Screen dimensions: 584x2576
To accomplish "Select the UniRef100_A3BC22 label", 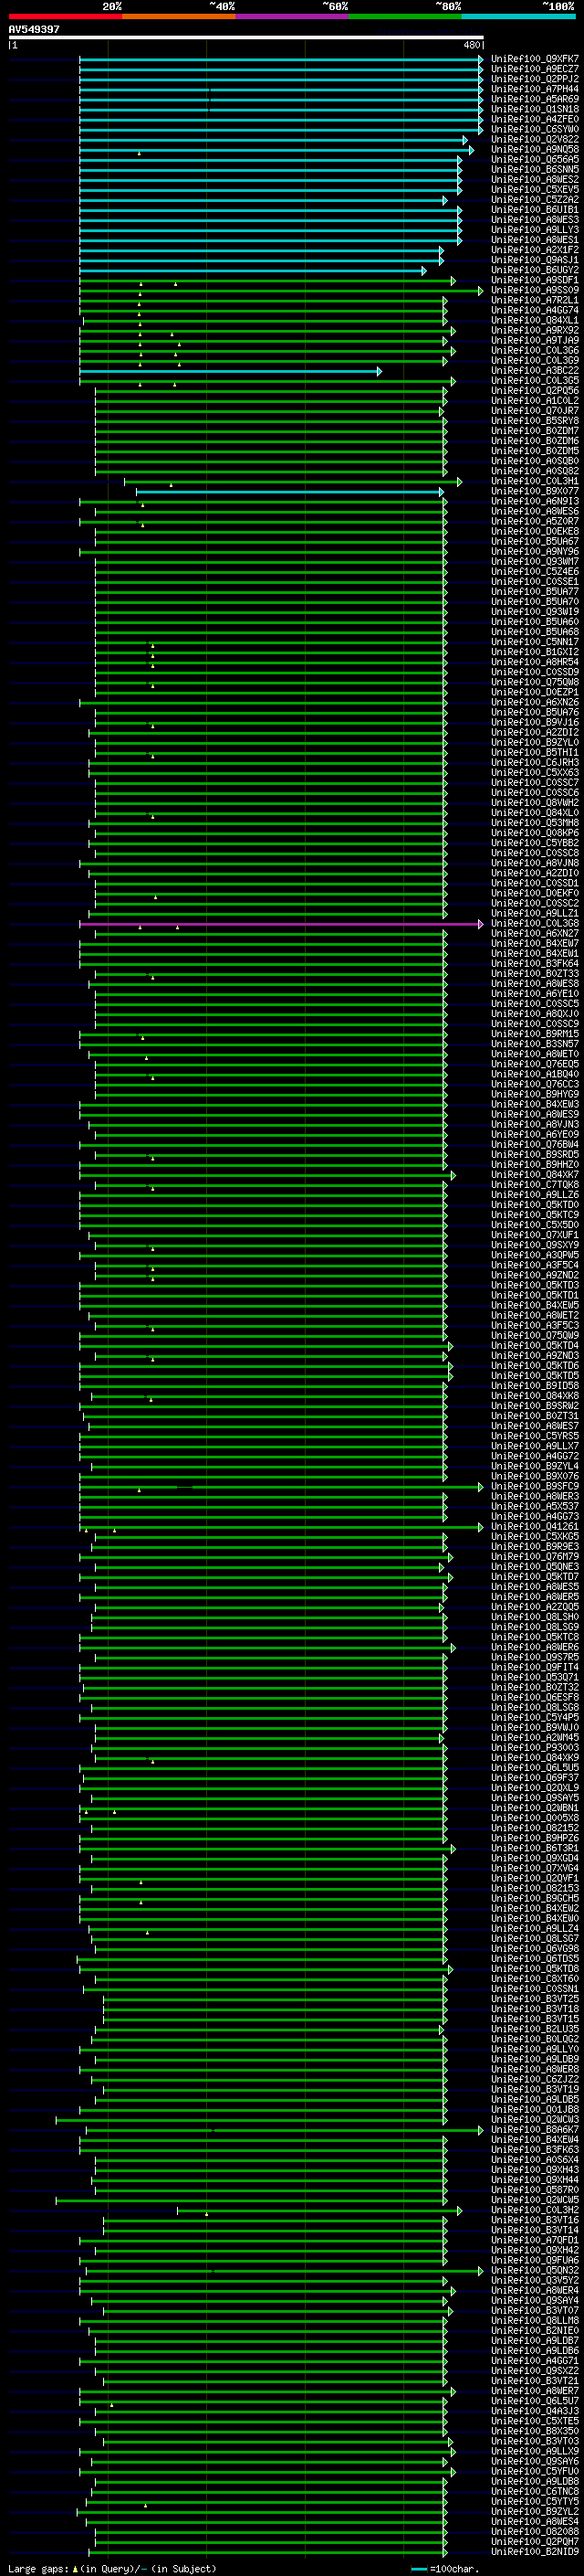I will pos(534,371).
